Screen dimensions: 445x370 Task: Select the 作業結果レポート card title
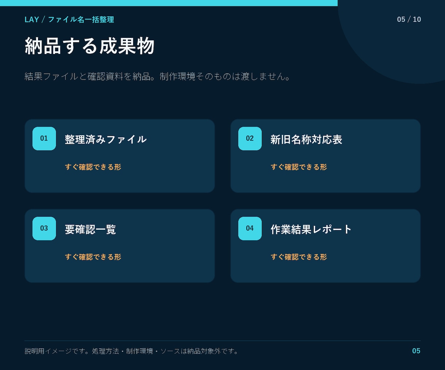click(x=311, y=229)
